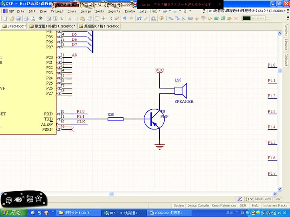The height and width of the screenshot is (217, 290).
Task: Select the Place Sheet Symbol green icon
Action: 216,19
